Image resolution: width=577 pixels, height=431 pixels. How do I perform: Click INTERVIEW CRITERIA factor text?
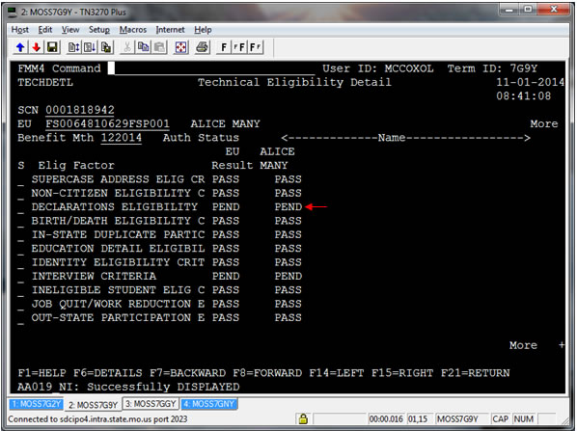(94, 276)
